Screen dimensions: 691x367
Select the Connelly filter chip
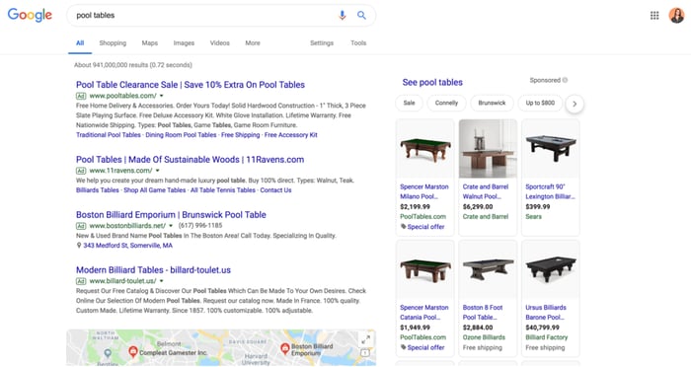pos(446,103)
